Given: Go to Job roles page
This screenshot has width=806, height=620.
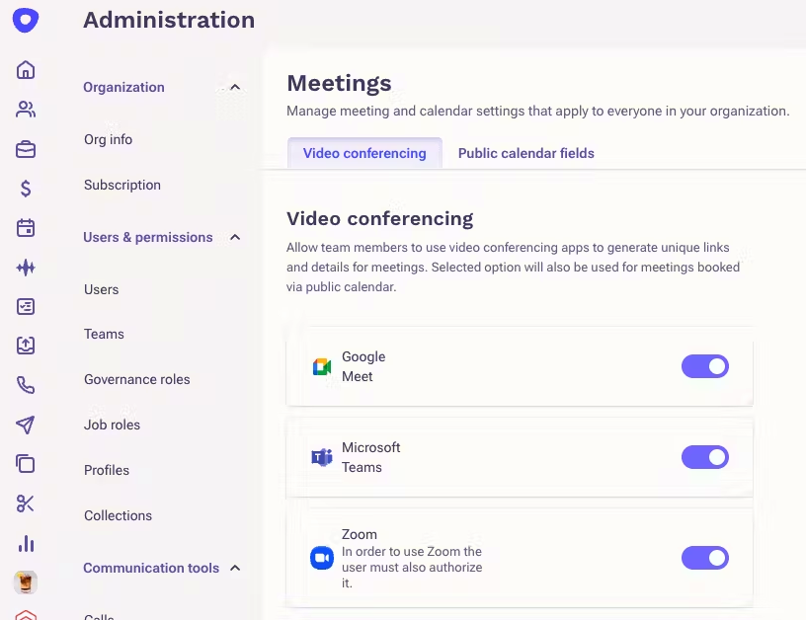Looking at the screenshot, I should 112,425.
